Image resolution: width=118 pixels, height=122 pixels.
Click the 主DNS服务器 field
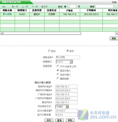[66, 111]
